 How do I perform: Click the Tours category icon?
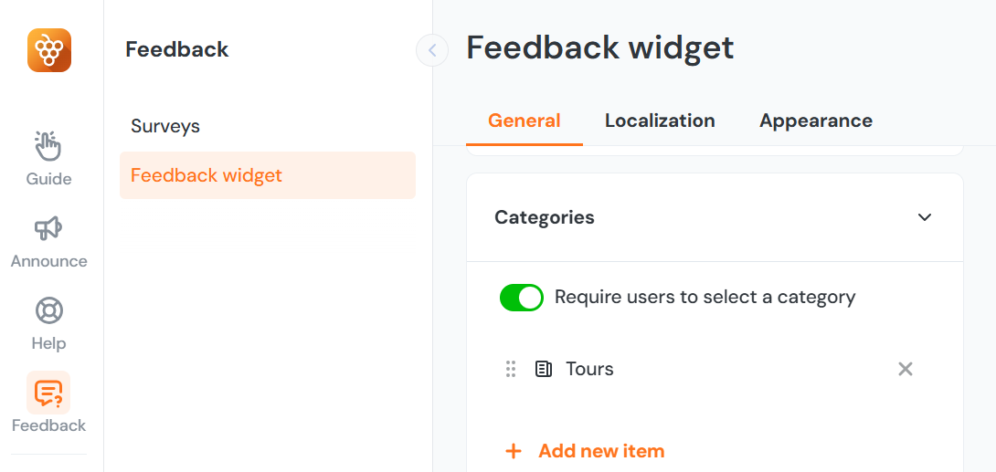click(x=544, y=369)
